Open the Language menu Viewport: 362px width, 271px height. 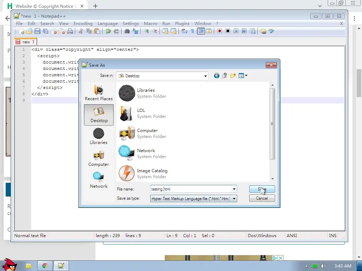tap(107, 24)
